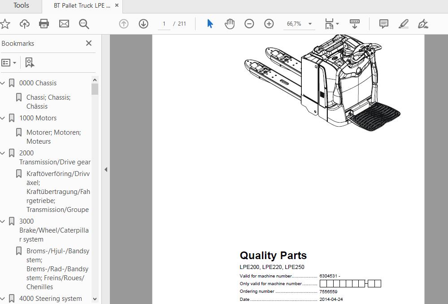Image resolution: width=448 pixels, height=304 pixels.
Task: Select the highlight text pen
Action: coord(404,24)
